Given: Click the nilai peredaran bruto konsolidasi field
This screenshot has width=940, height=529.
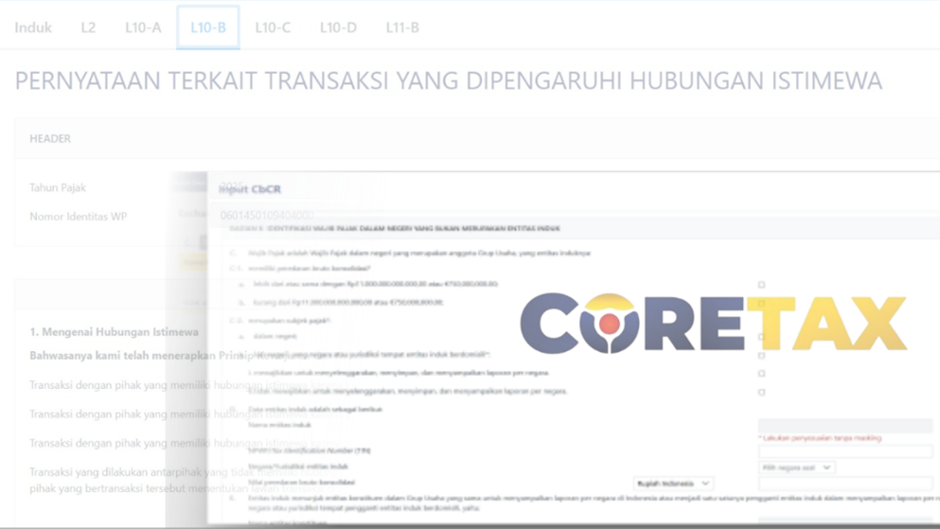Looking at the screenshot, I should click(x=845, y=483).
